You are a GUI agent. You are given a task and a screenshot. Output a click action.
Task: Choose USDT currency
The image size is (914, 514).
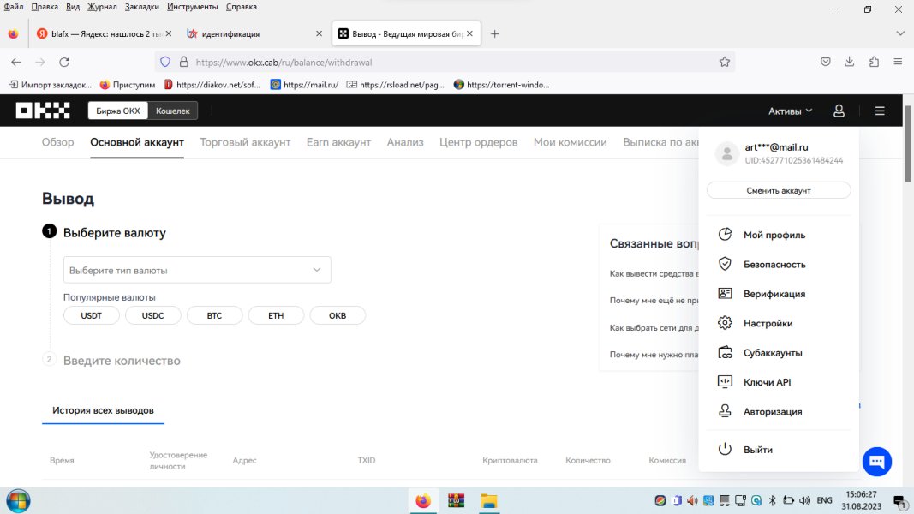click(91, 315)
